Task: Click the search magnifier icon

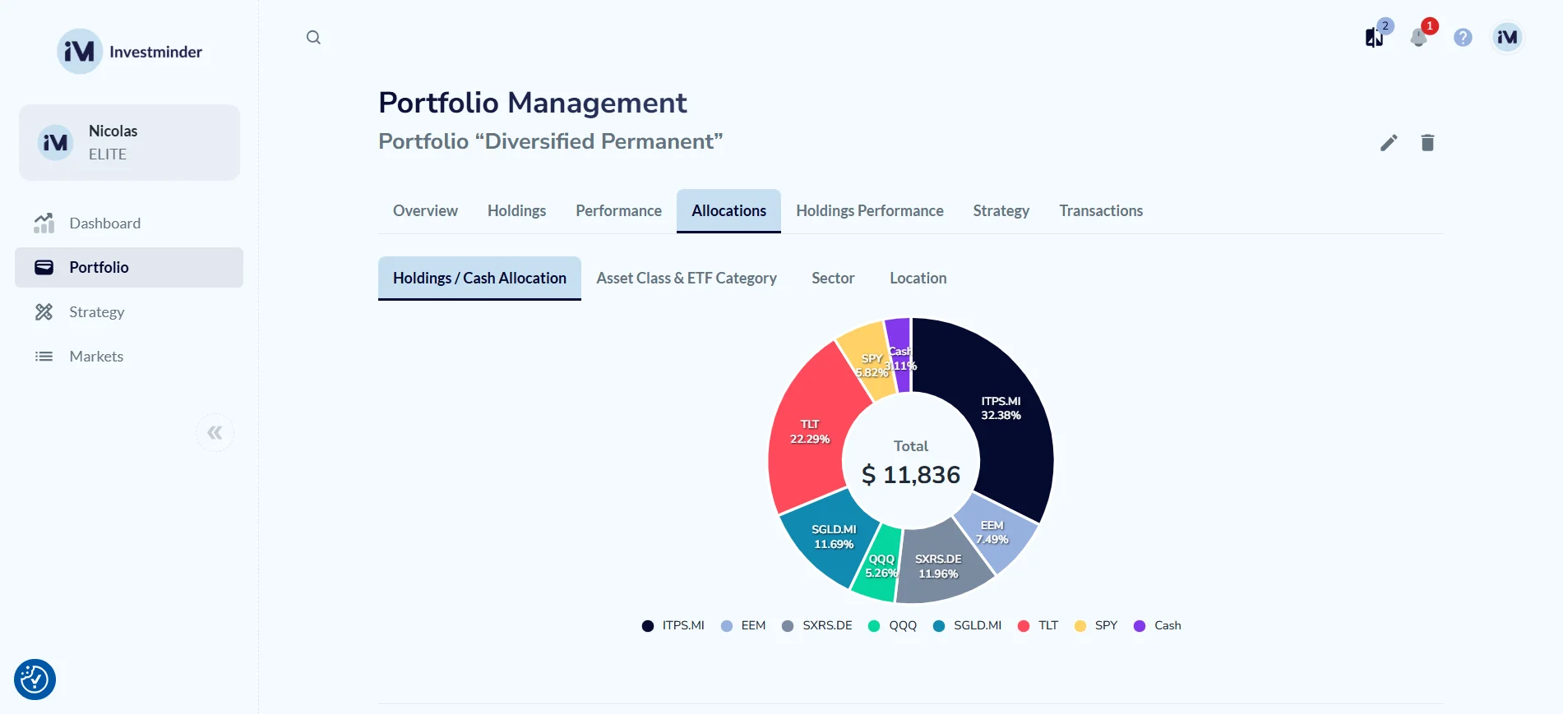Action: pos(313,37)
